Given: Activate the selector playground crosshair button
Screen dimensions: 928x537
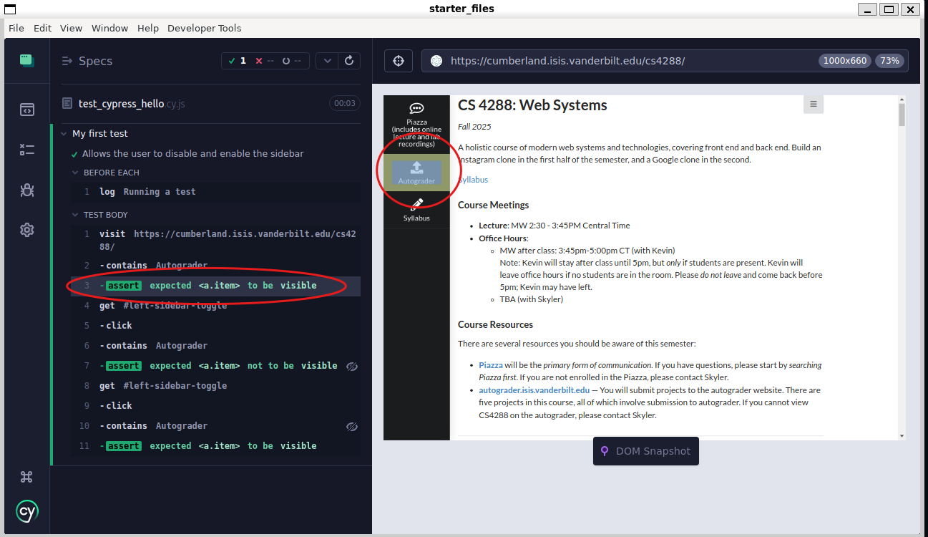Looking at the screenshot, I should click(x=399, y=61).
